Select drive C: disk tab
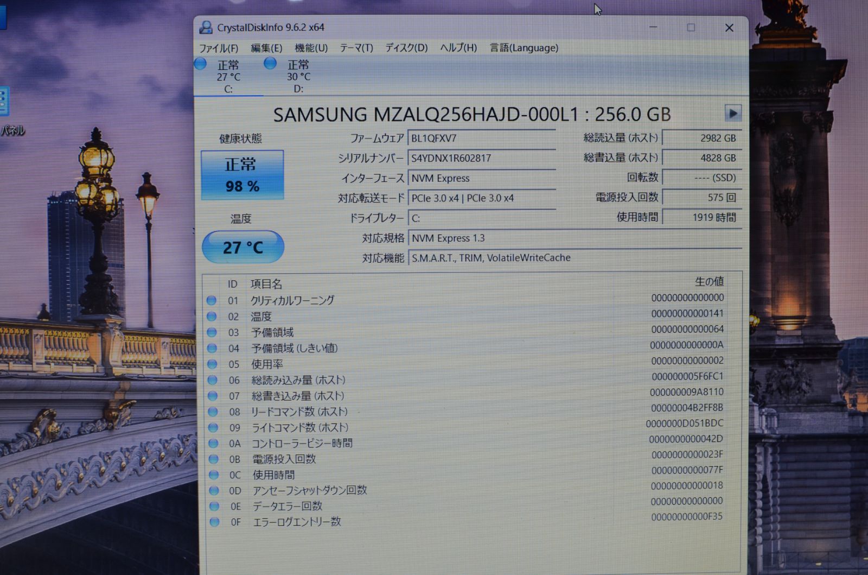This screenshot has height=575, width=868. click(228, 76)
